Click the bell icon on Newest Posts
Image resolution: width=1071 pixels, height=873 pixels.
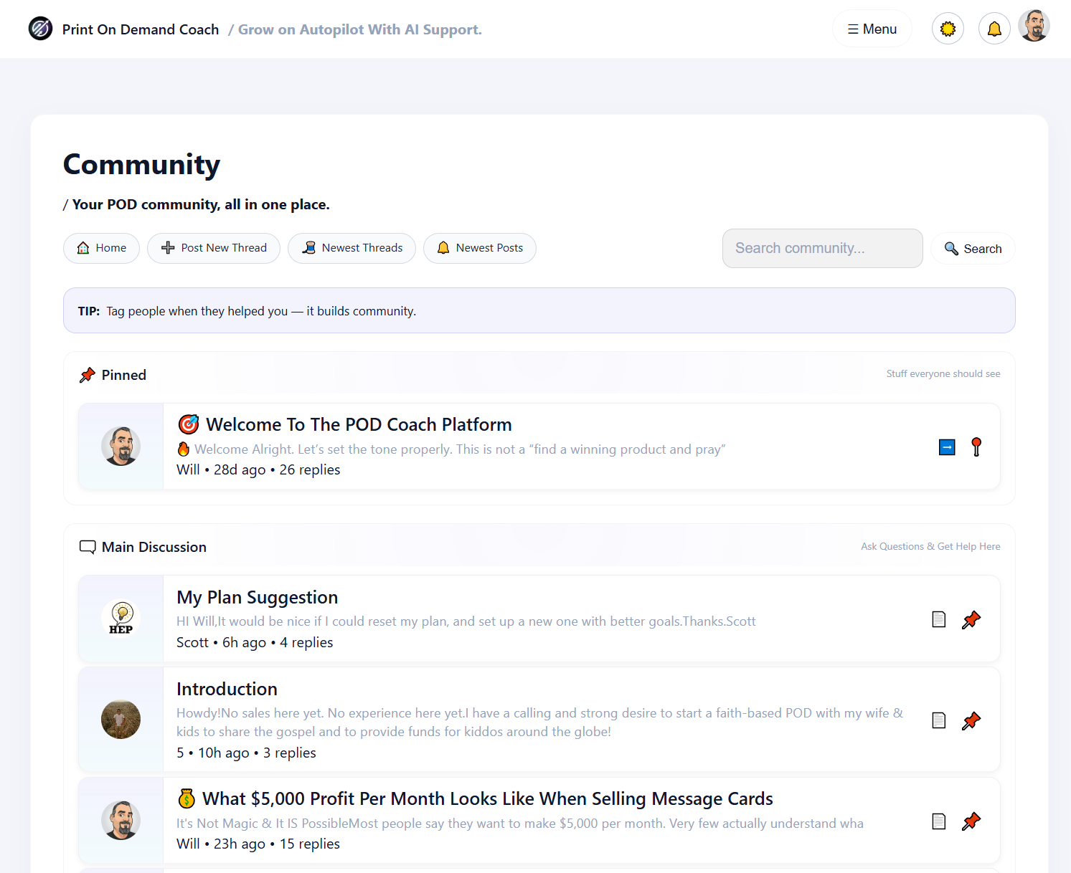[444, 248]
